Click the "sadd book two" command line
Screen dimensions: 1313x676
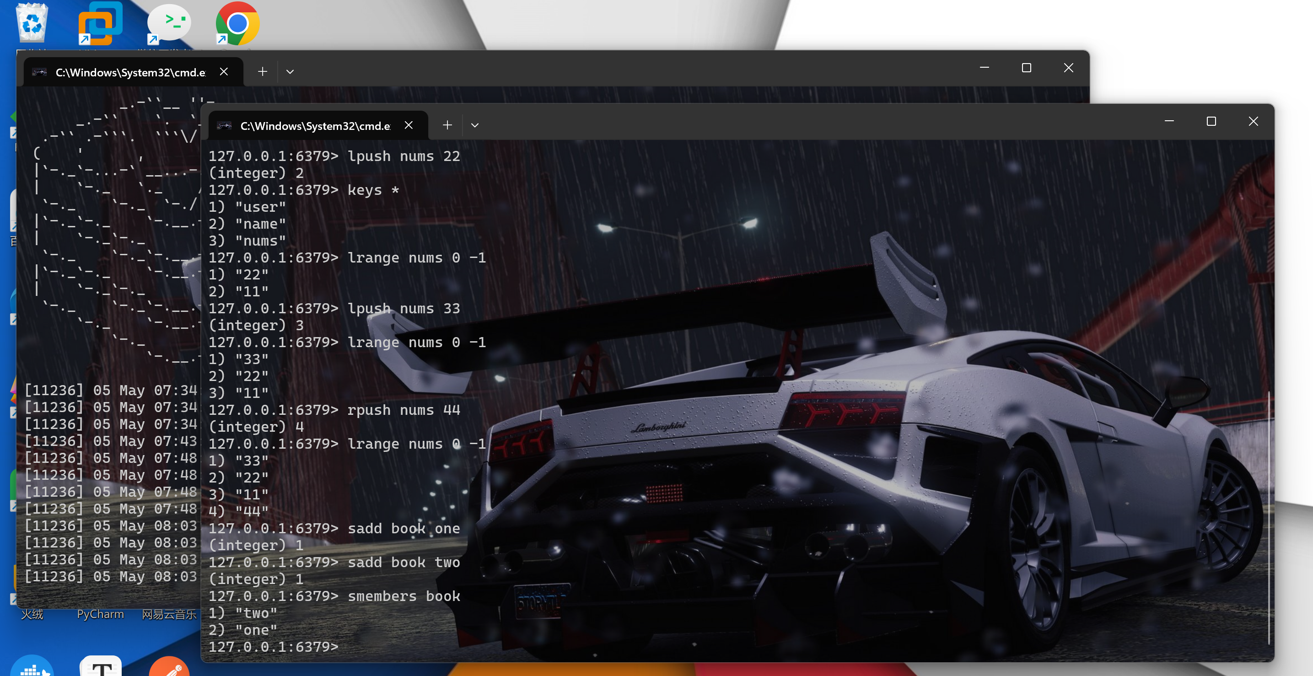334,562
